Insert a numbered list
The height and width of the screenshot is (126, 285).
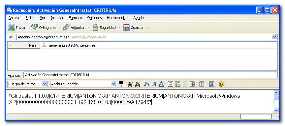177,84
